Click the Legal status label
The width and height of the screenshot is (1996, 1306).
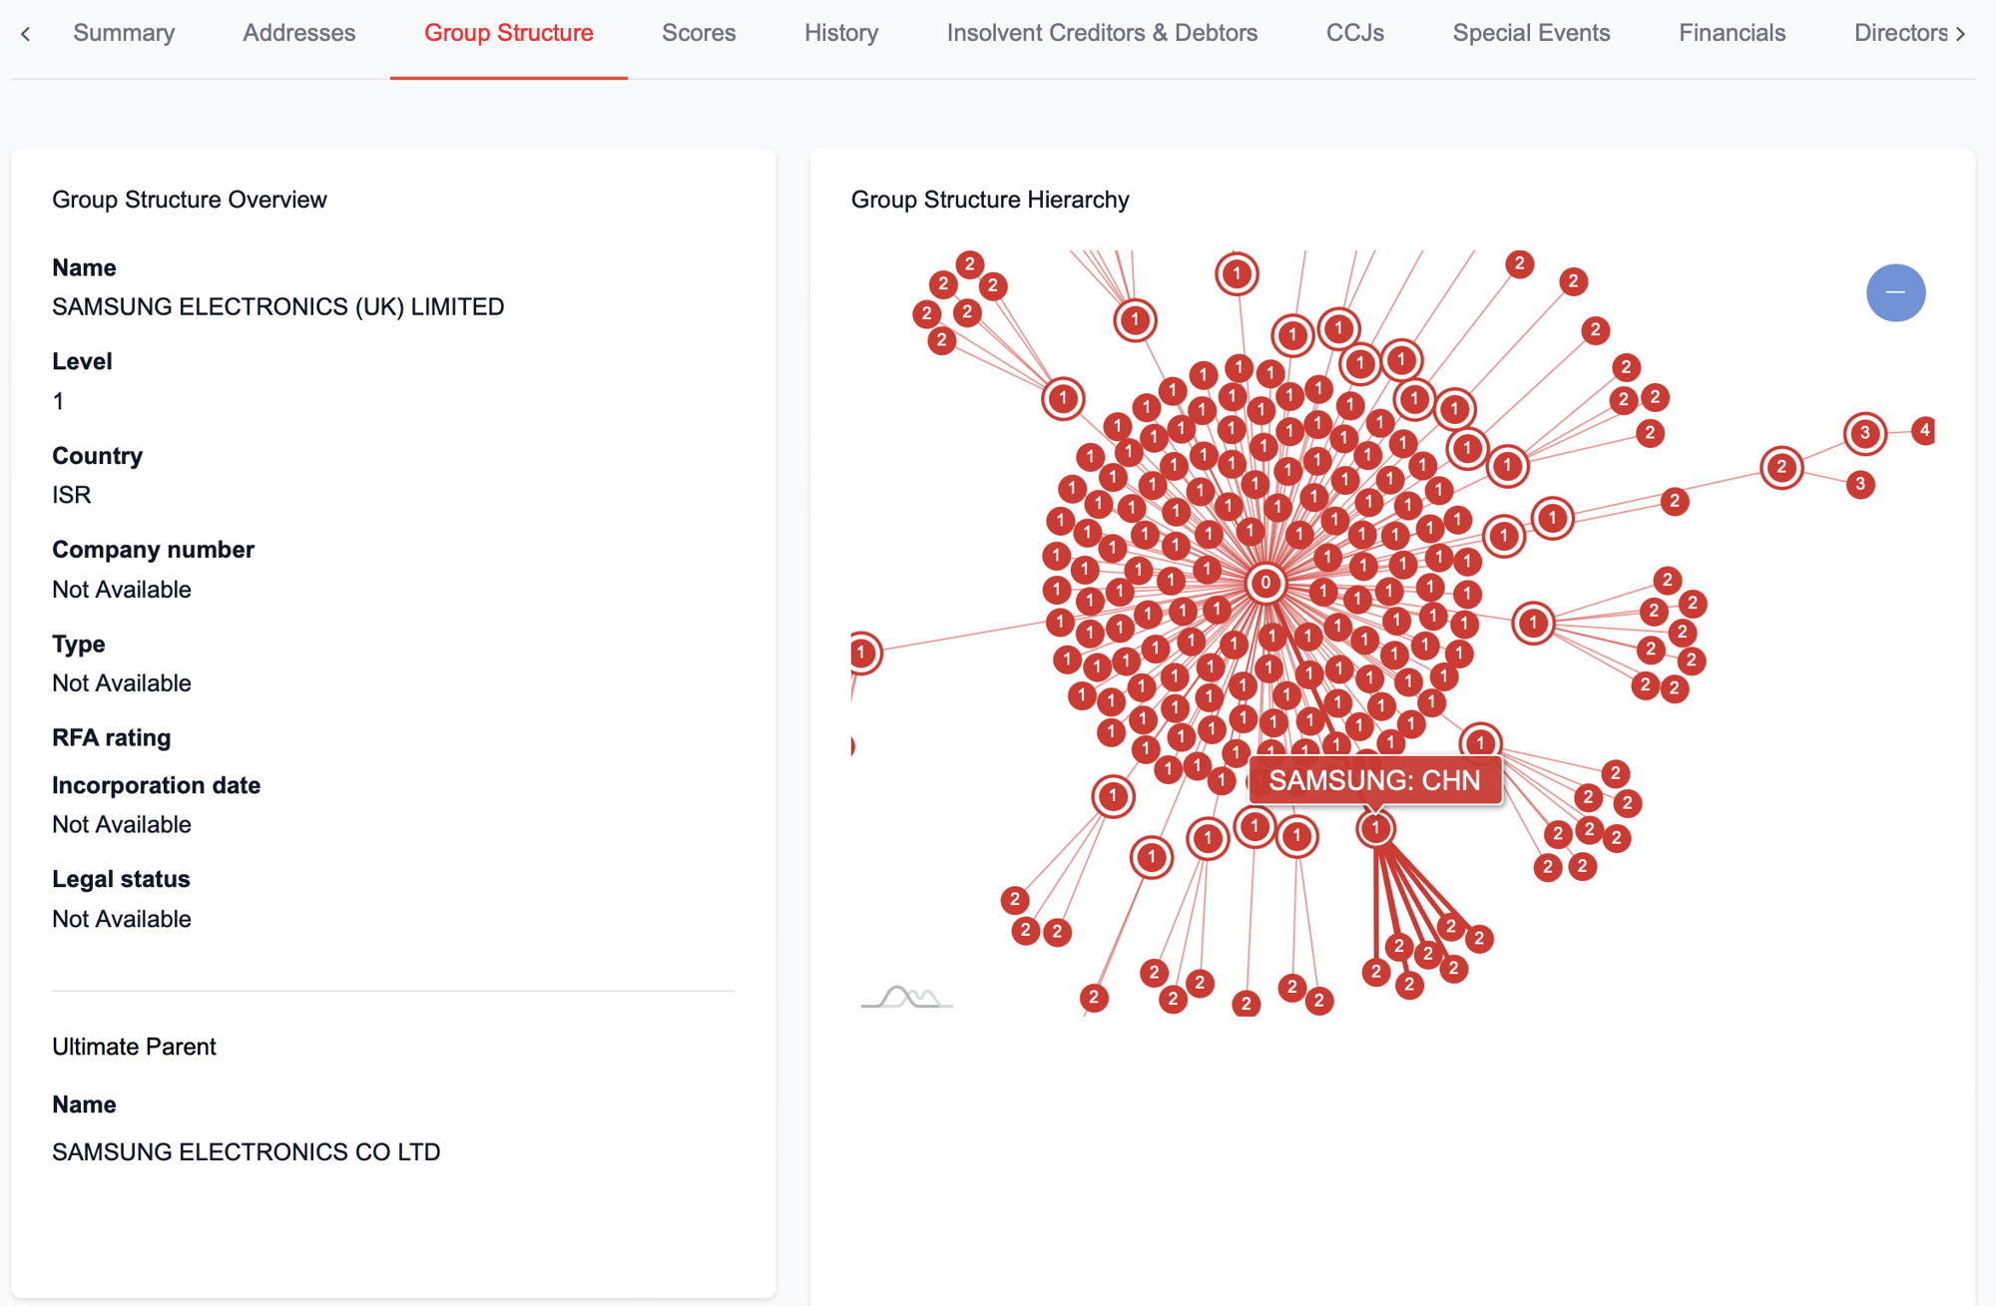(121, 879)
